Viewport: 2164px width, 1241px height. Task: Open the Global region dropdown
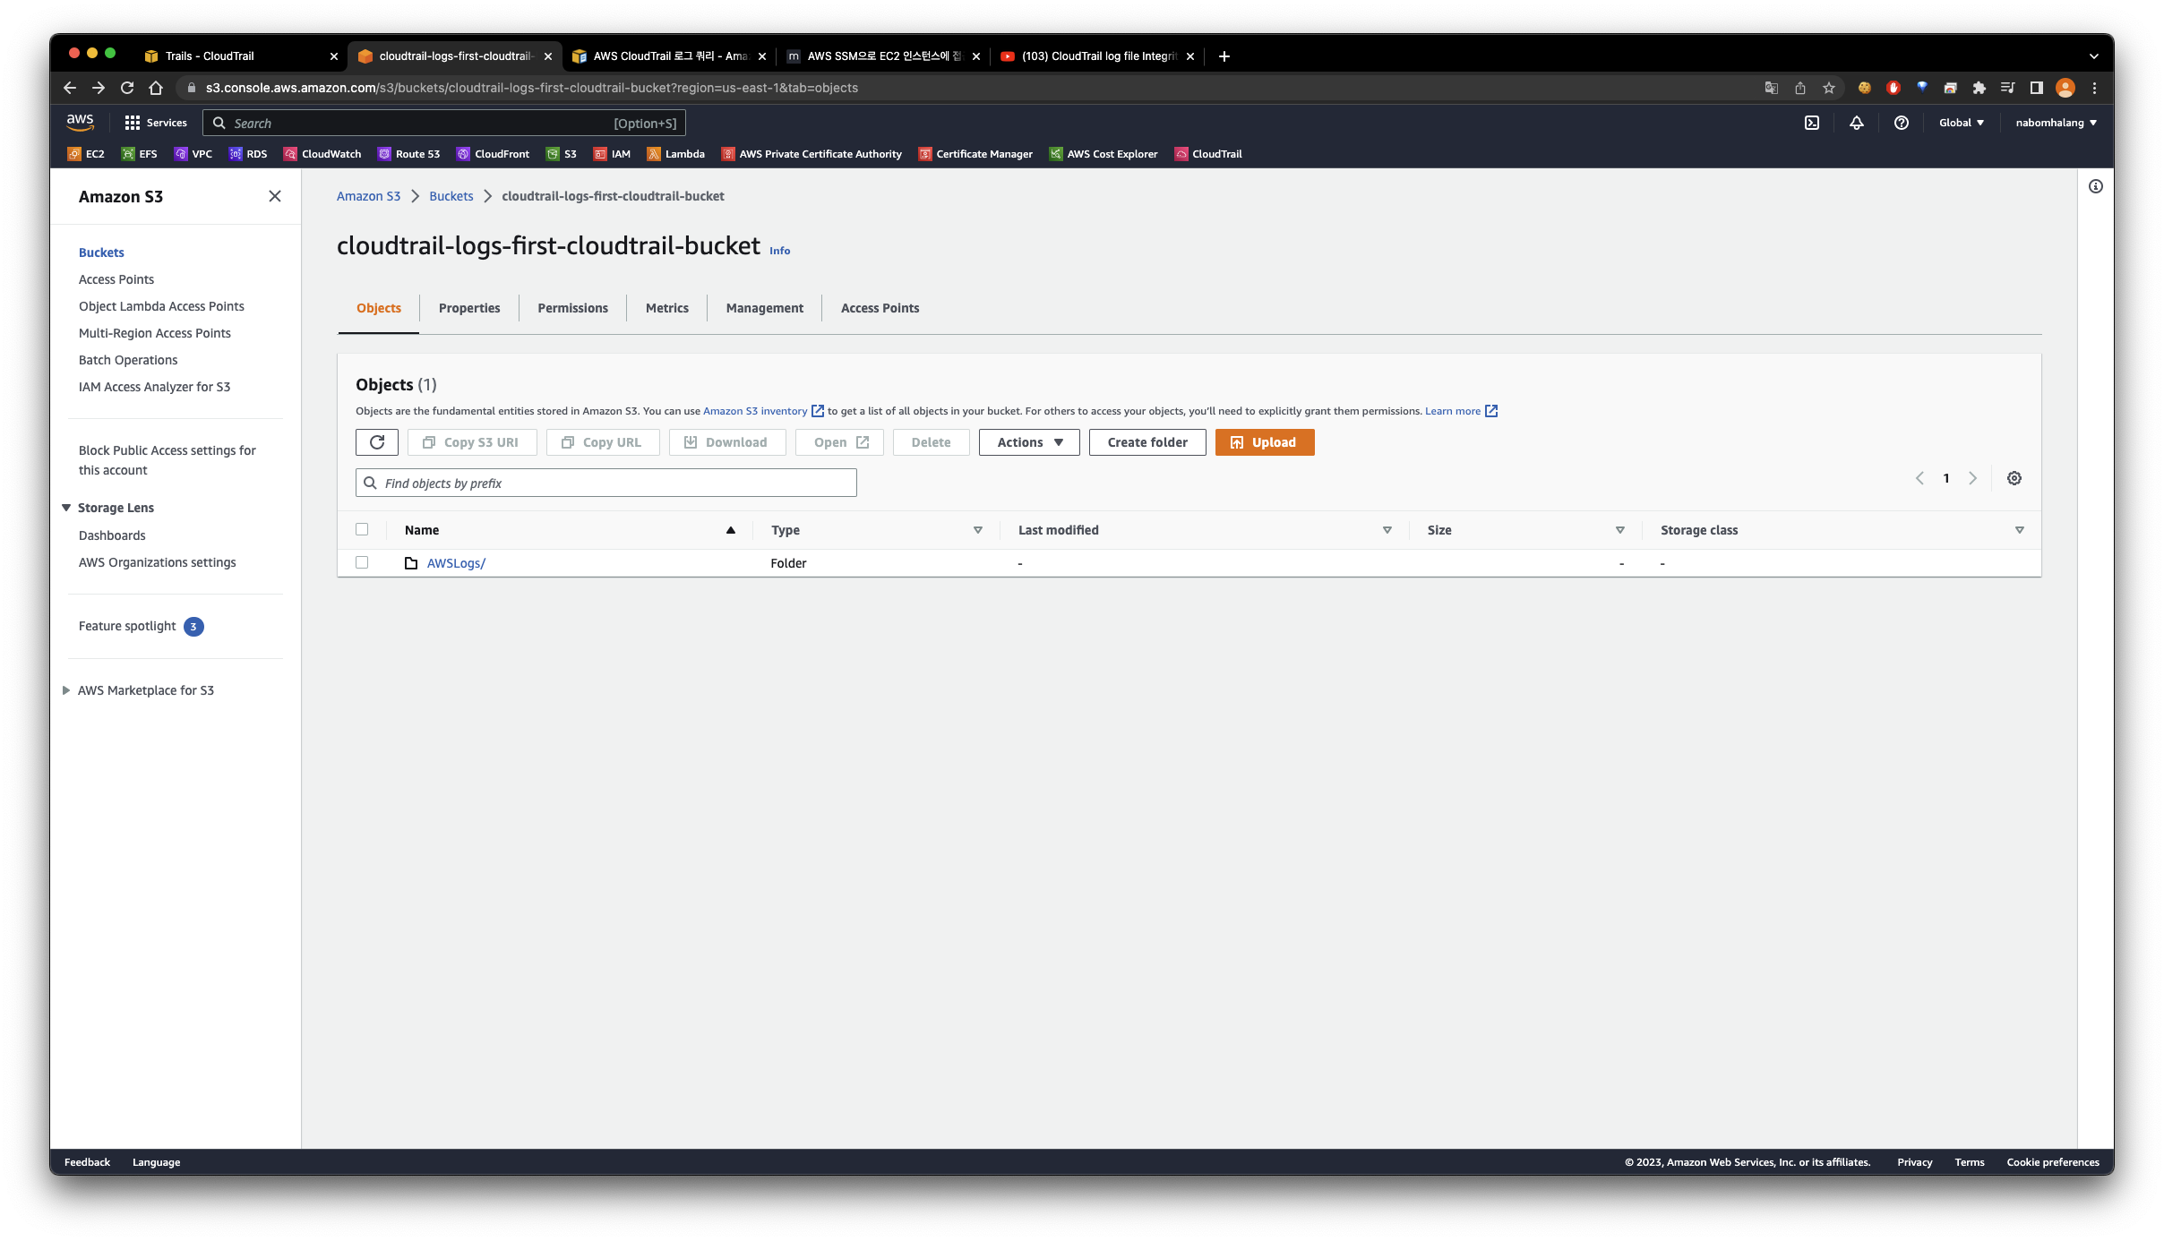pyautogui.click(x=1962, y=123)
